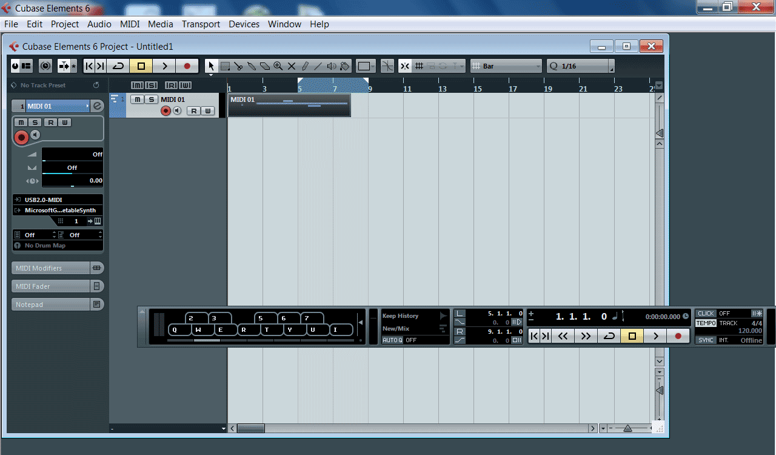This screenshot has width=776, height=455.
Task: Reload the track preset icon
Action: [96, 86]
